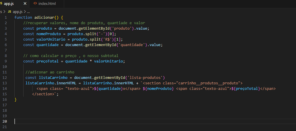The height and width of the screenshot is (131, 296).
Task: Expand the breadcrumb ellipsis symbol list
Action: (28, 12)
